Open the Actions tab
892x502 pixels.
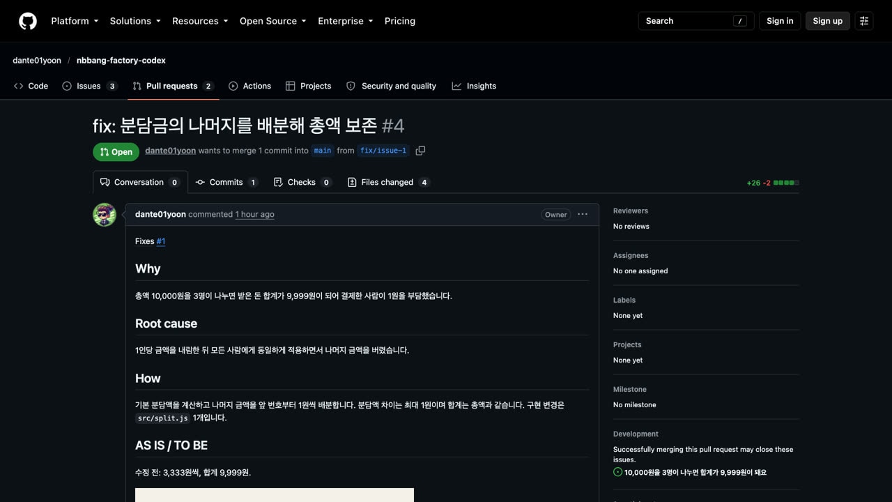click(x=249, y=86)
